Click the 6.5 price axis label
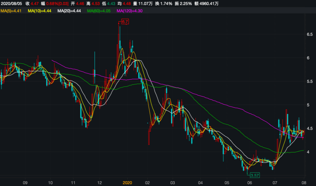The width and height of the screenshot is (316, 186). coord(309,34)
